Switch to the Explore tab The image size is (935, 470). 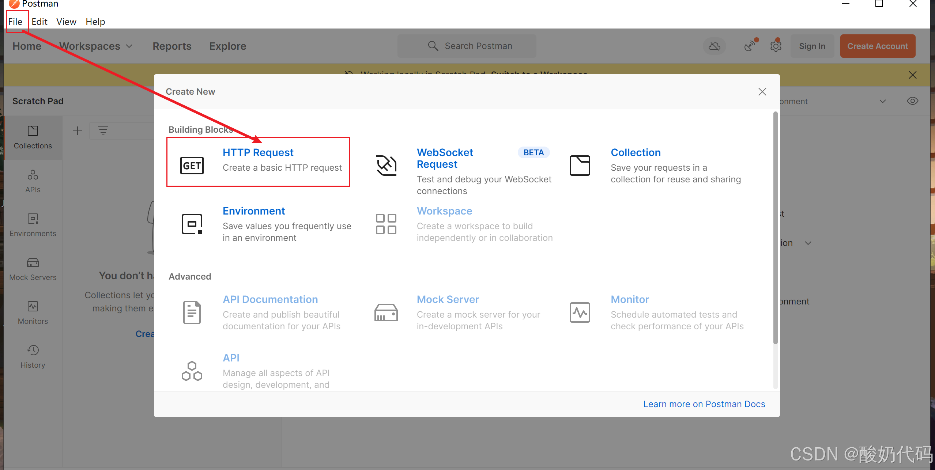click(227, 46)
